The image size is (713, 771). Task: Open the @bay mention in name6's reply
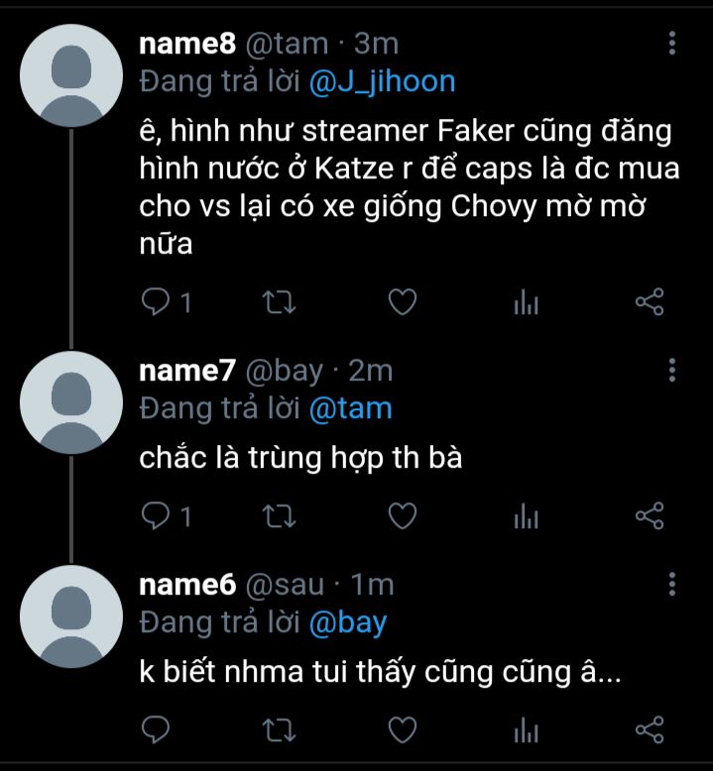click(x=348, y=622)
